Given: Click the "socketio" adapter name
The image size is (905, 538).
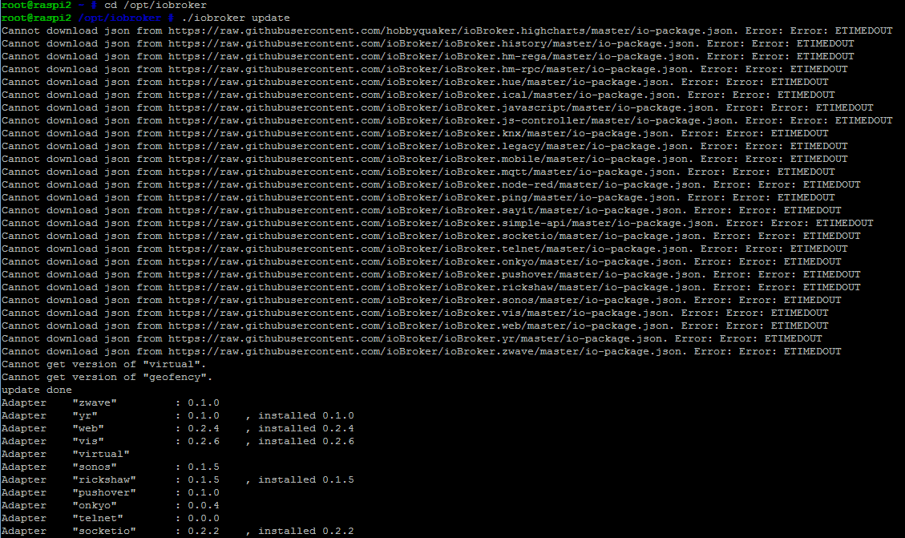Looking at the screenshot, I should (x=104, y=531).
